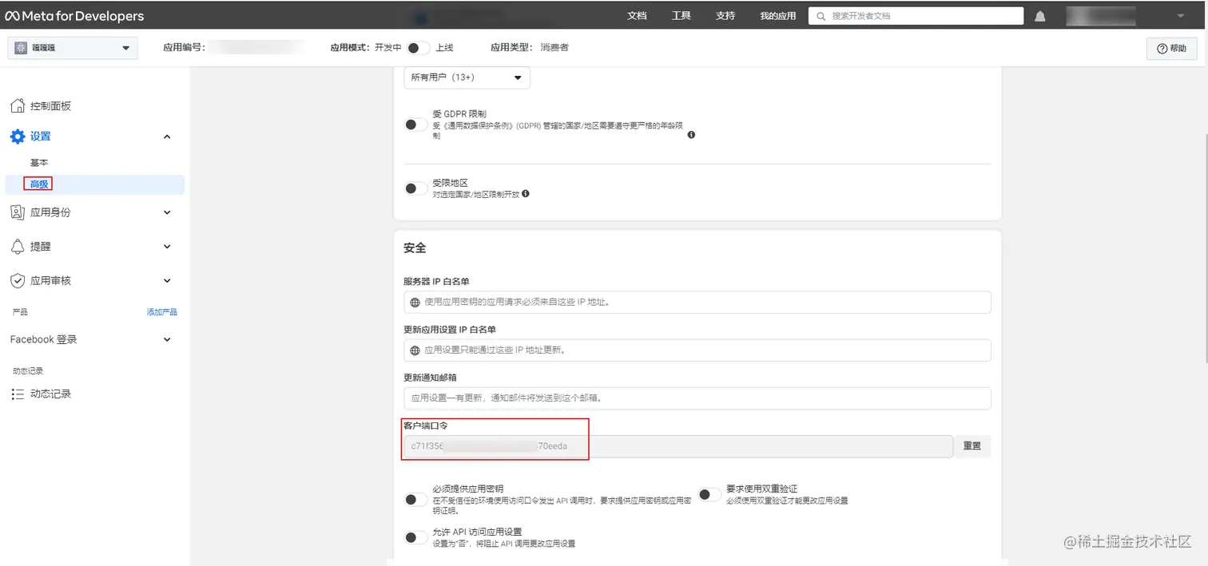1208x566 pixels.
Task: Toggle 应用模式 between 开发中 and 上线
Action: [x=418, y=48]
